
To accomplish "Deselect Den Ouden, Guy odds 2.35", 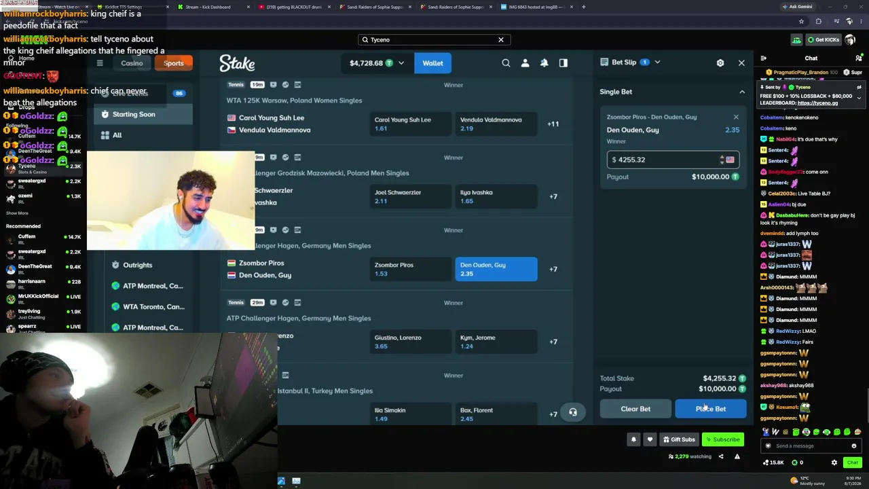I will (x=496, y=269).
